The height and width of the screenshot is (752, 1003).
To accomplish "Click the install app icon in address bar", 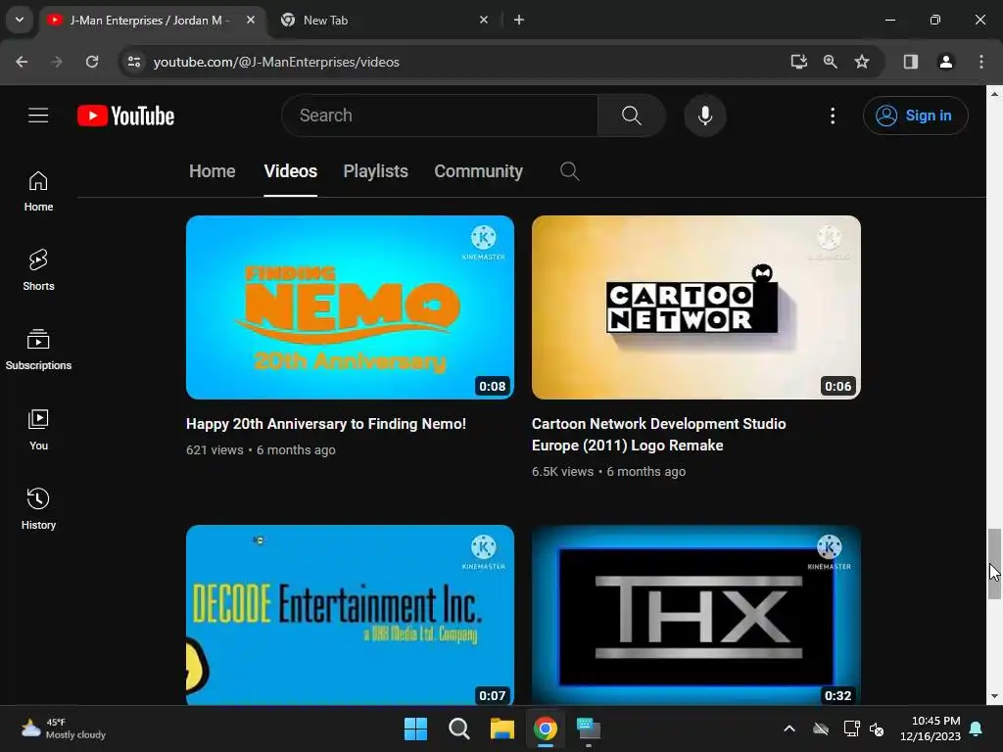I will (x=798, y=62).
